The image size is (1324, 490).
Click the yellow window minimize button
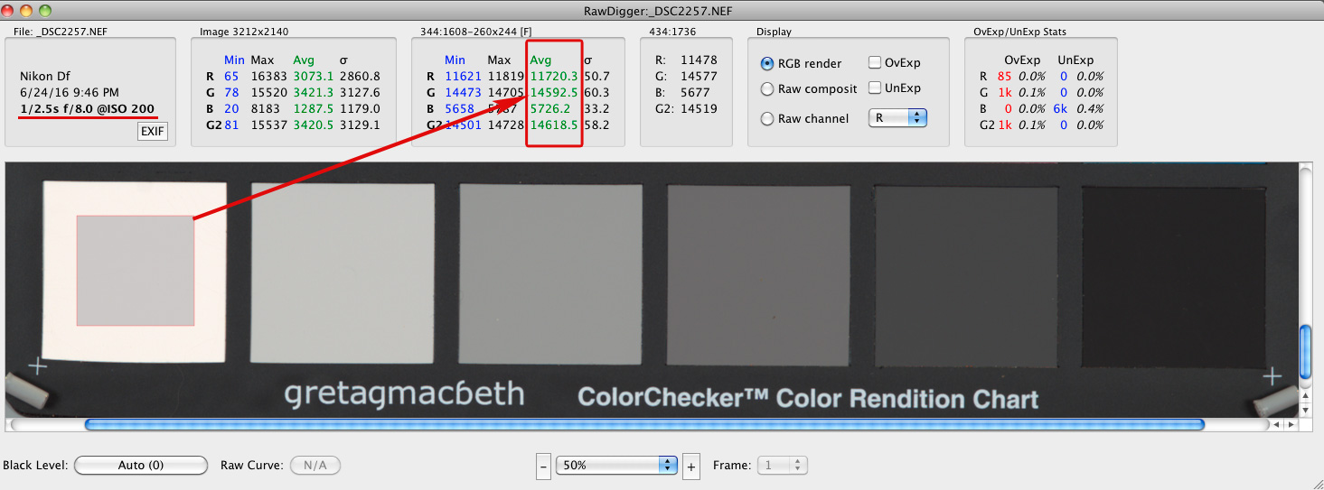[x=27, y=10]
